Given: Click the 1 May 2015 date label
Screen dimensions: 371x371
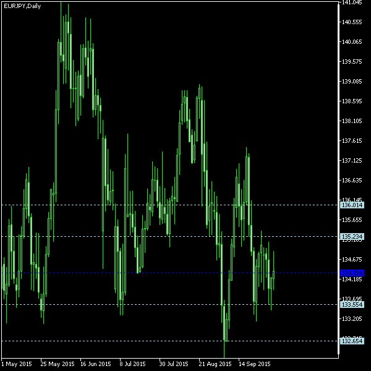Looking at the screenshot, I should (x=17, y=364).
